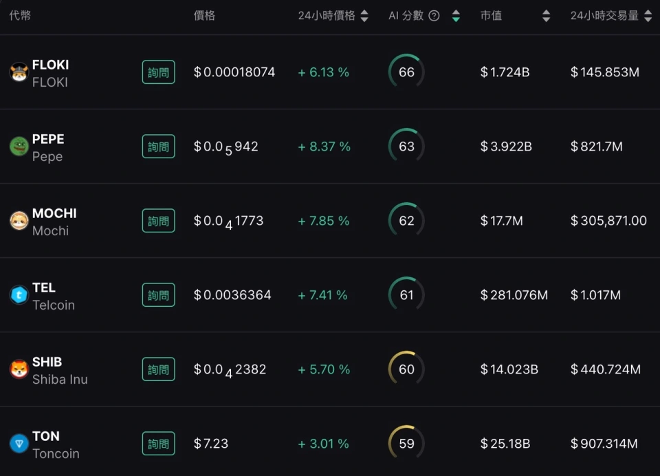
Task: Click Toncoin's AI score 59 gauge
Action: coord(406,444)
